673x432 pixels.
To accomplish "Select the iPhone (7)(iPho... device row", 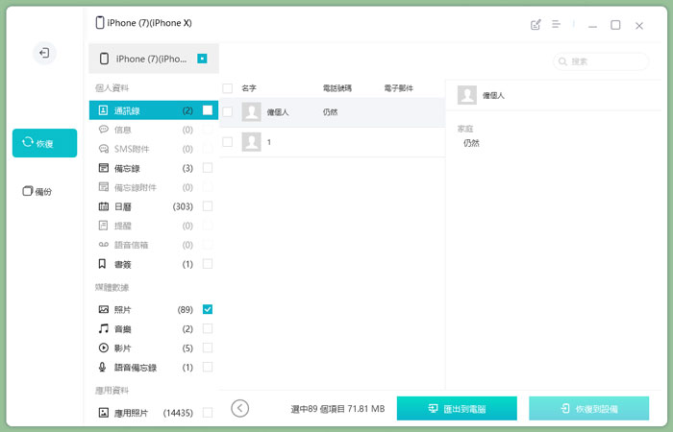I will (x=154, y=59).
